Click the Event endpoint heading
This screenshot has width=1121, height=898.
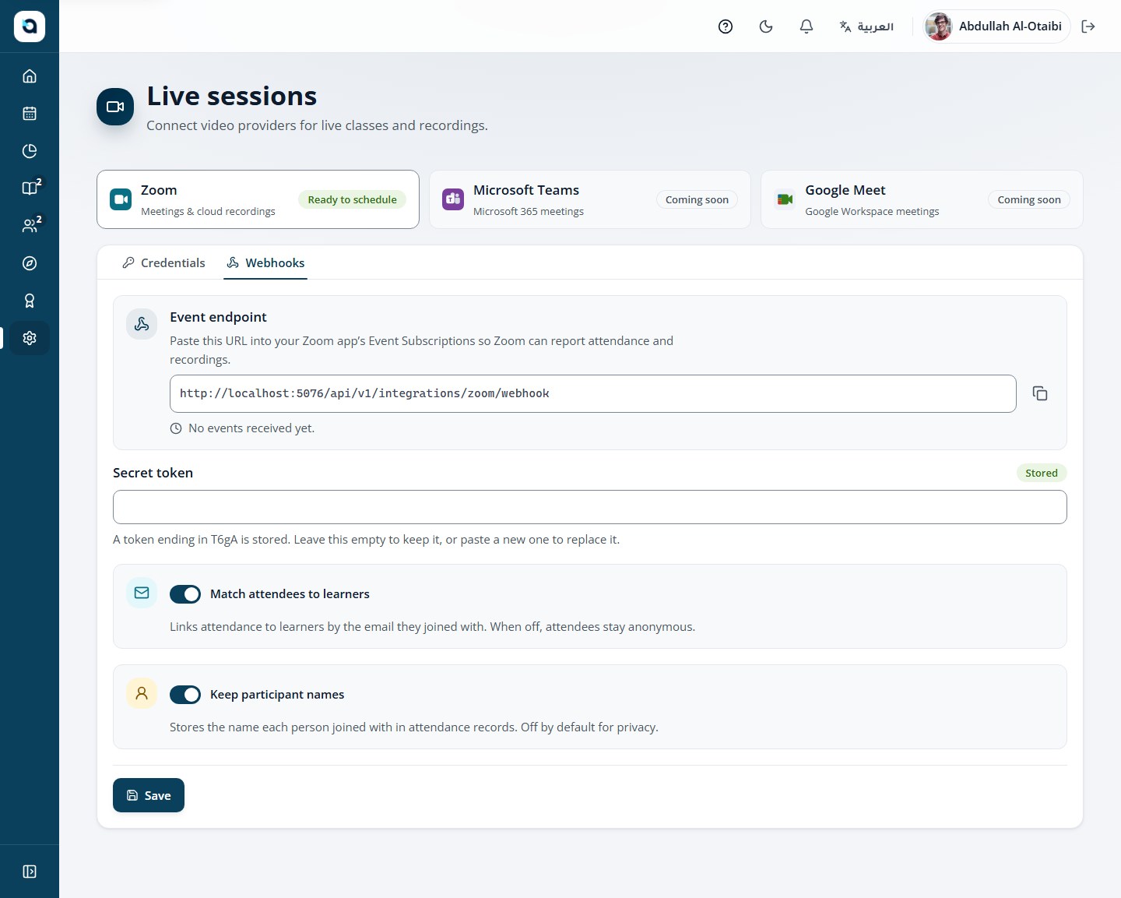click(x=218, y=317)
